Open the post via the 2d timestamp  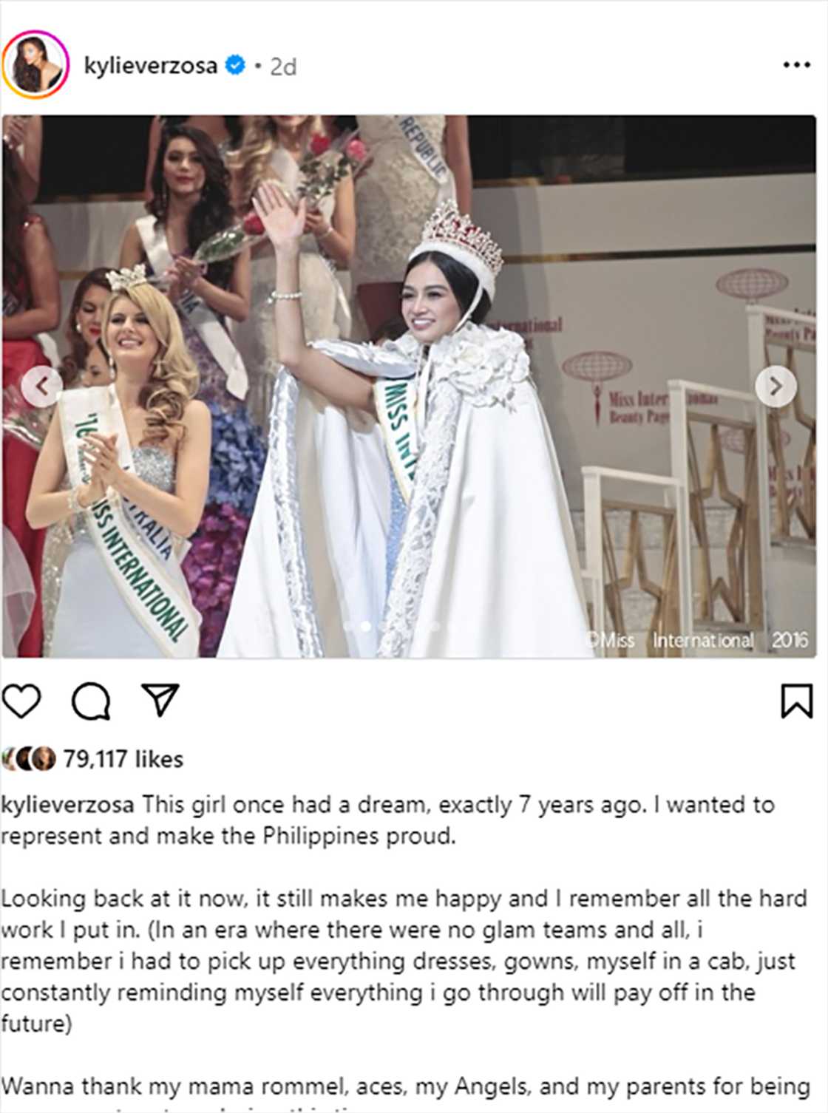coord(283,67)
